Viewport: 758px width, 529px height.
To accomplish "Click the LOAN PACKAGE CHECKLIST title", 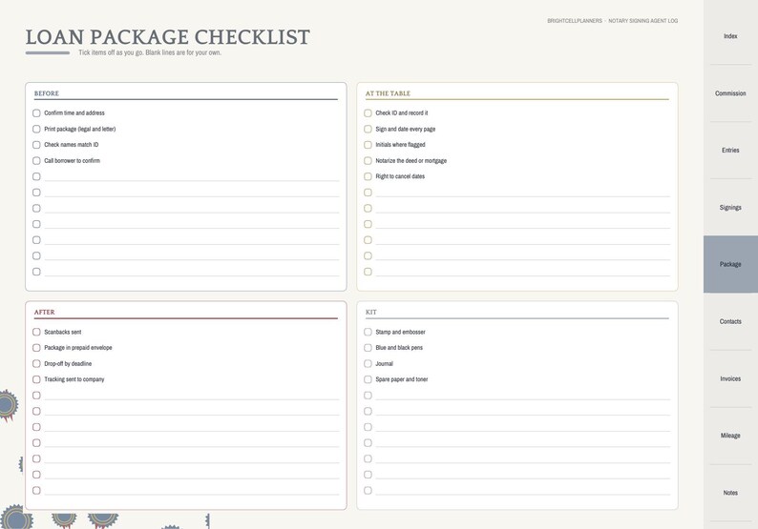I will (x=168, y=37).
